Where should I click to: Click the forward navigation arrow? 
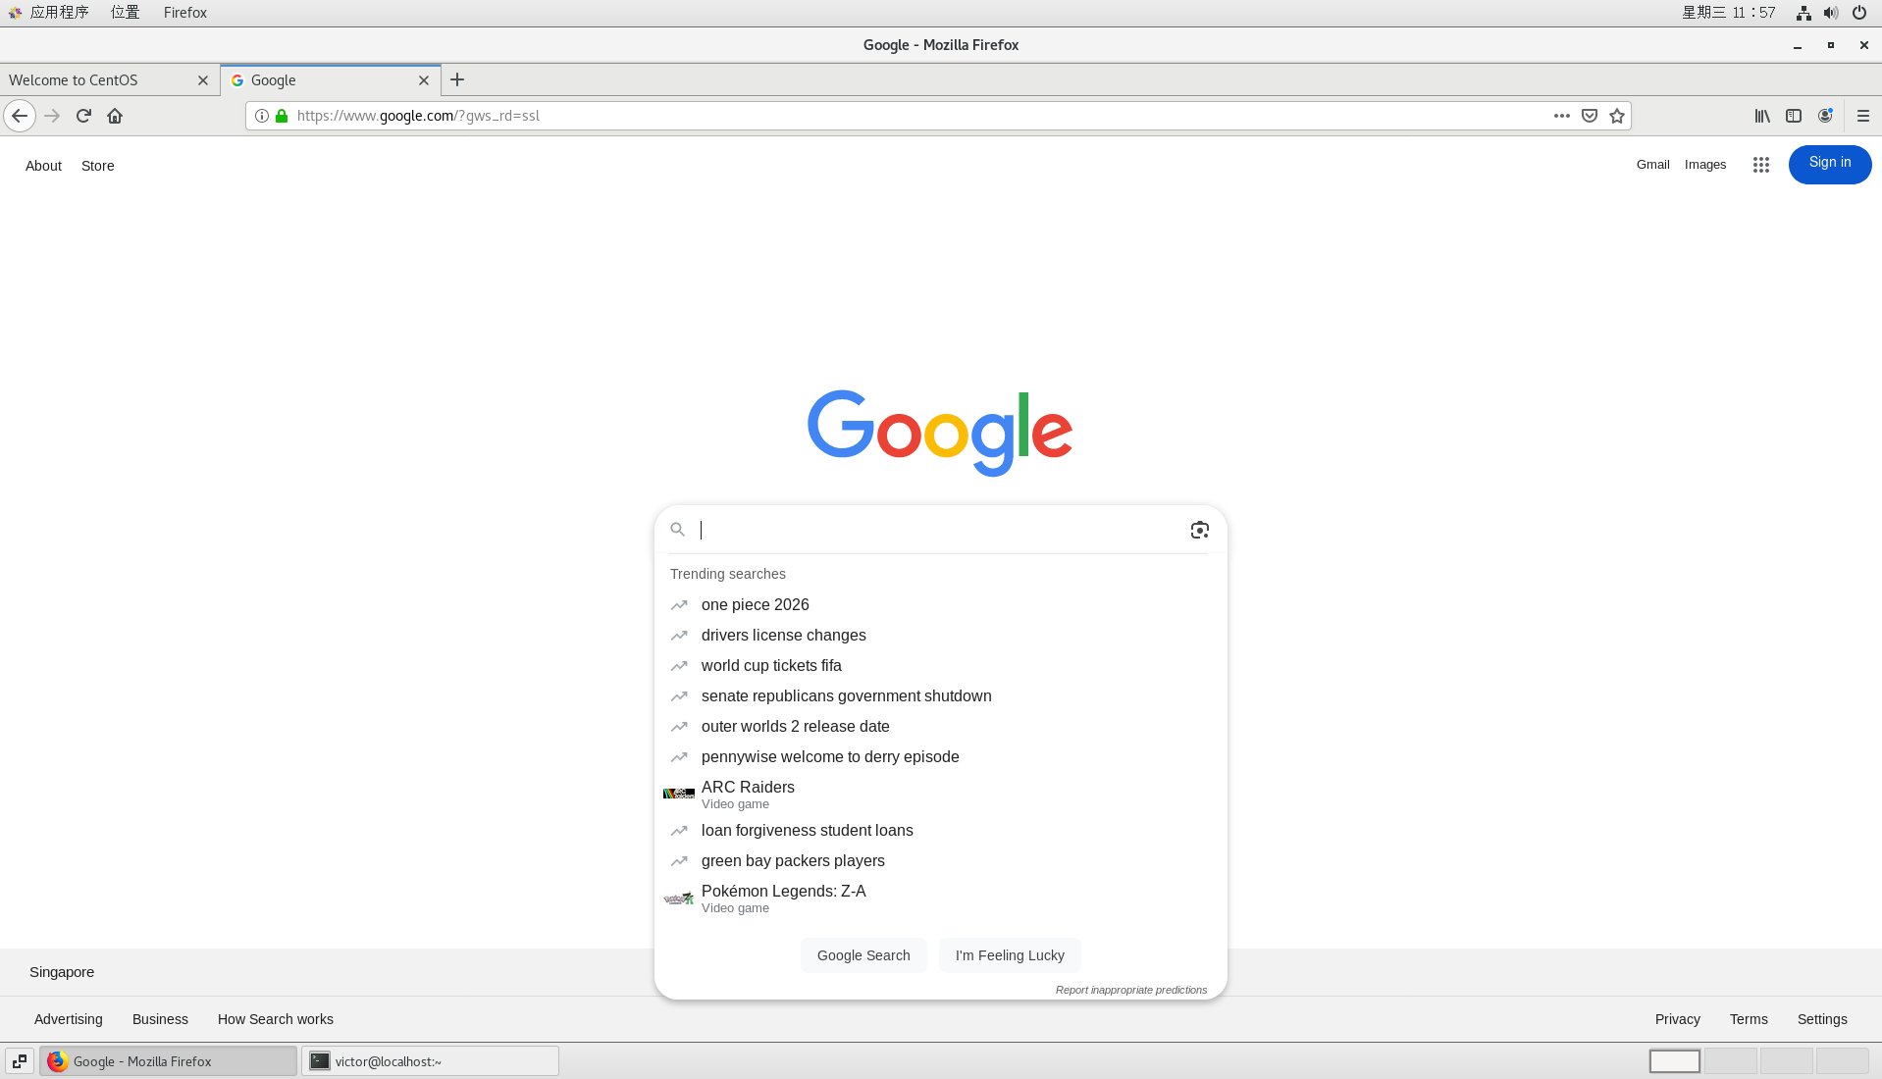[x=52, y=116]
